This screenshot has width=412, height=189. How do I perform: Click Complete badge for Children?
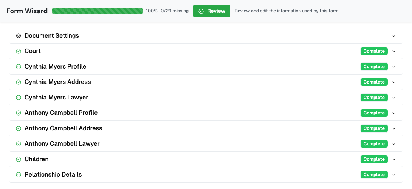(x=374, y=159)
